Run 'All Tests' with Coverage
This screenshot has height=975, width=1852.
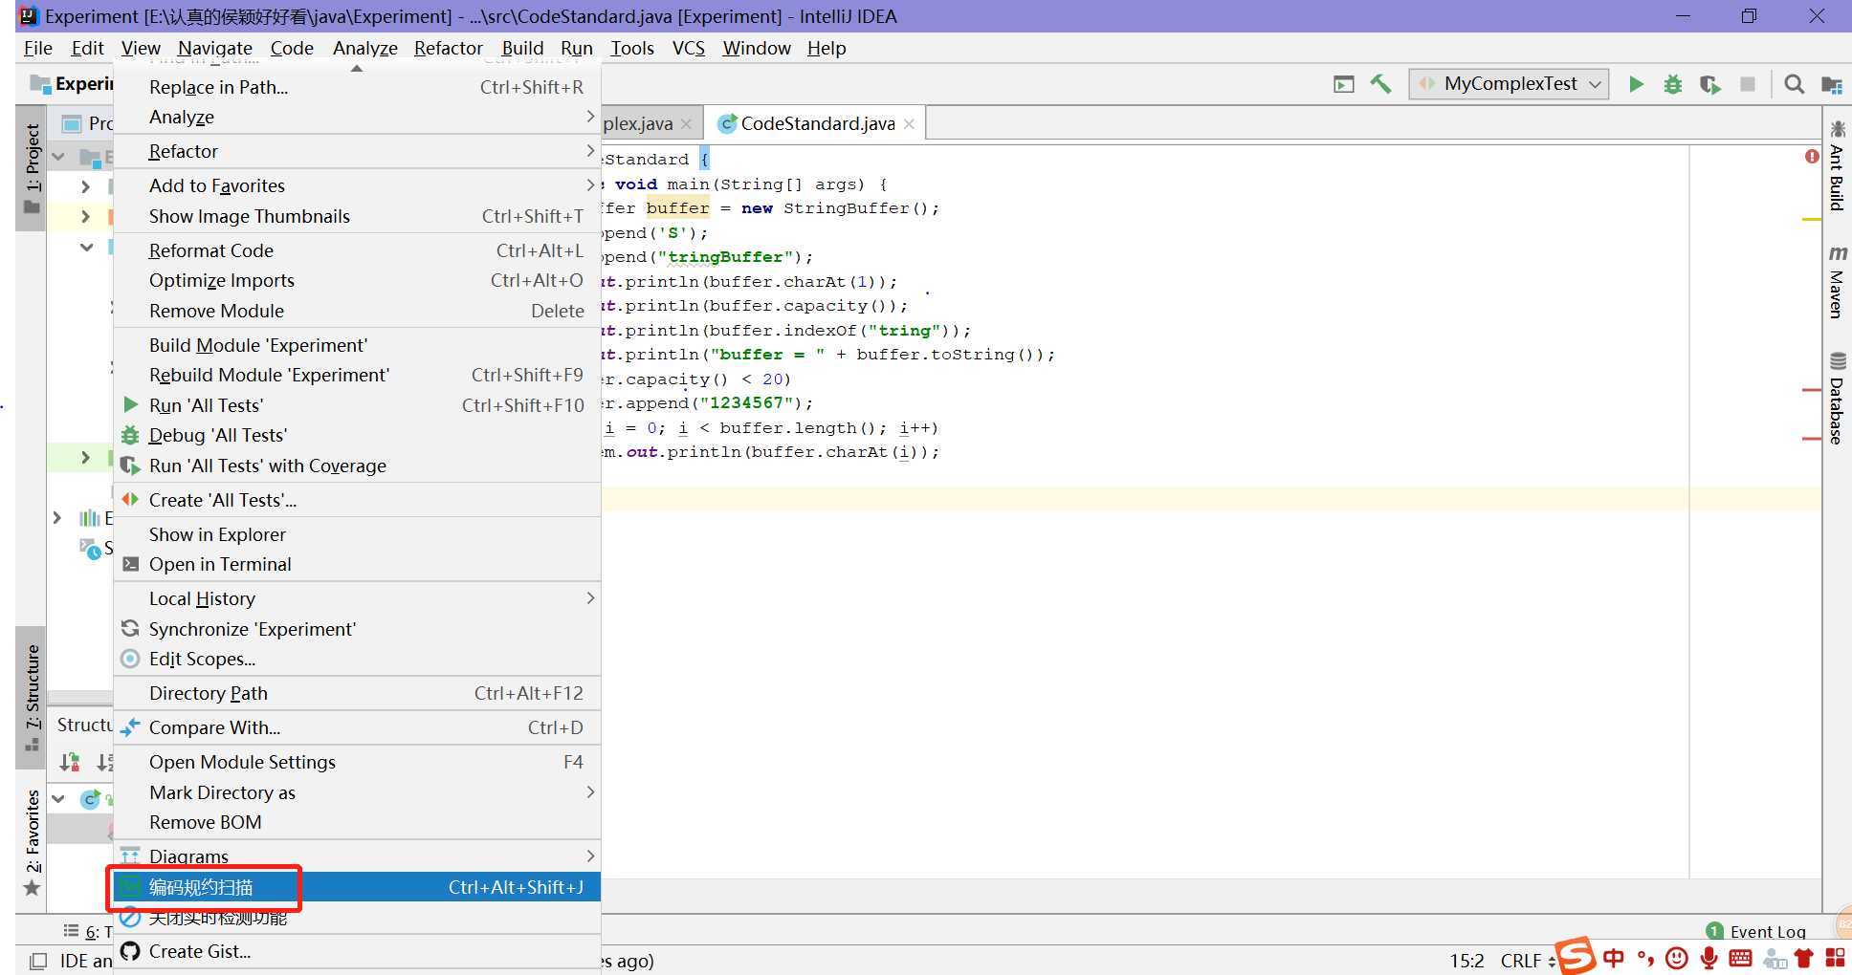click(x=357, y=466)
